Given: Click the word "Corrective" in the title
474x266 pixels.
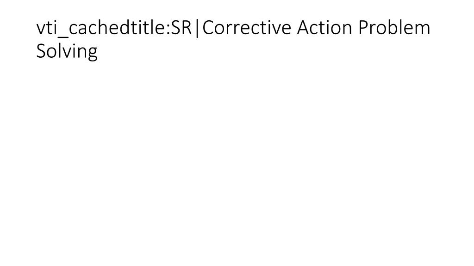Looking at the screenshot, I should 247,28.
